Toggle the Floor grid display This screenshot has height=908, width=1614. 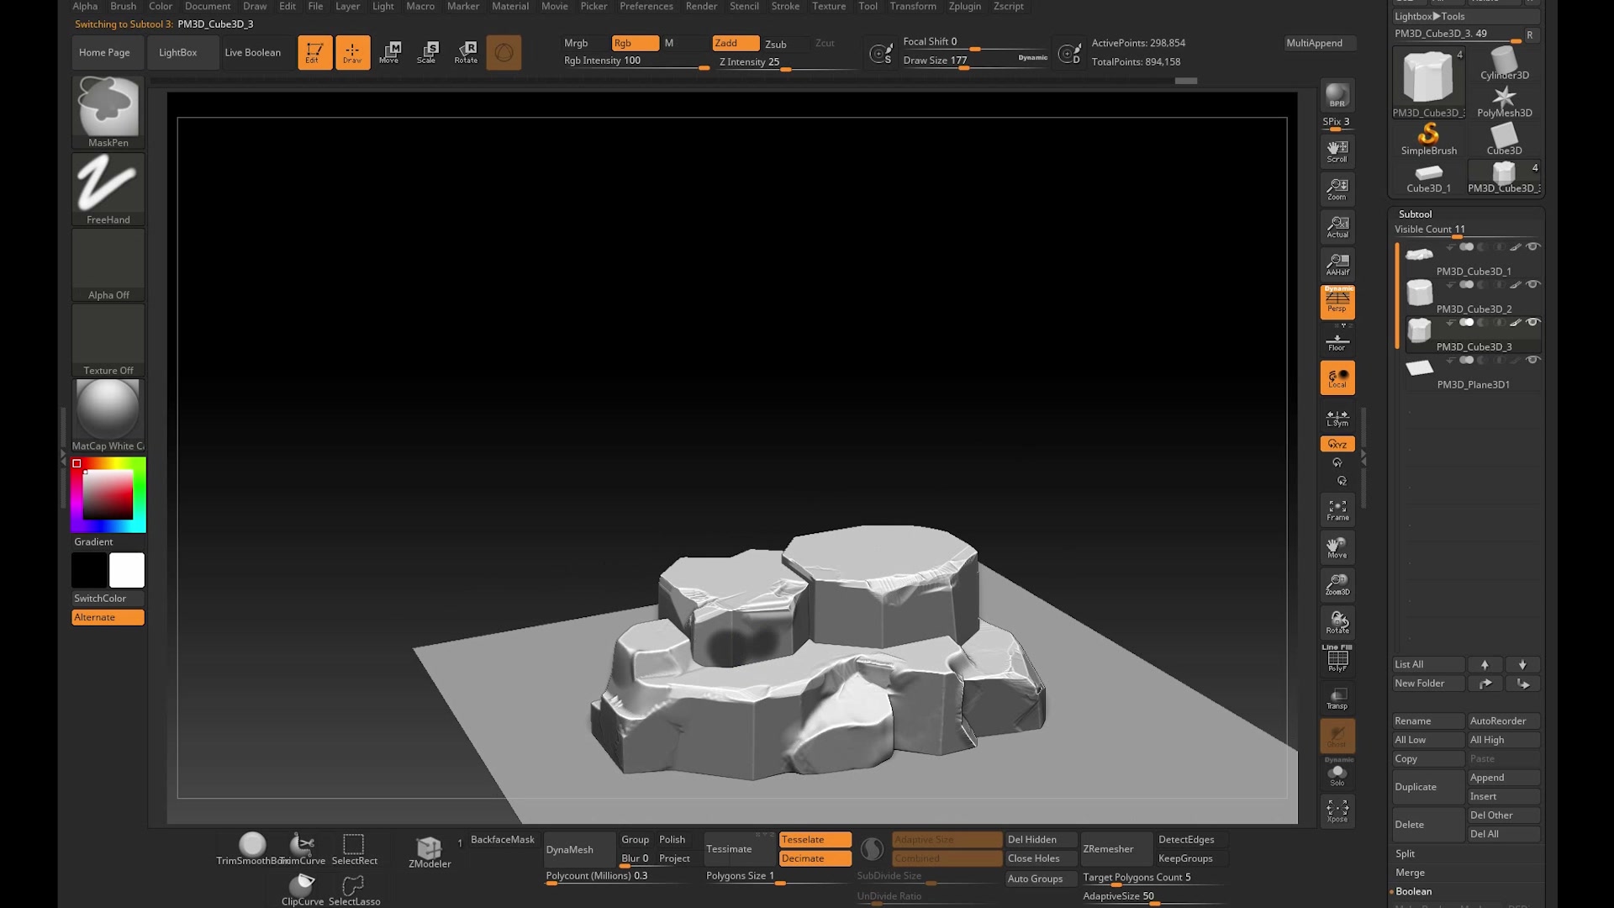(1337, 340)
